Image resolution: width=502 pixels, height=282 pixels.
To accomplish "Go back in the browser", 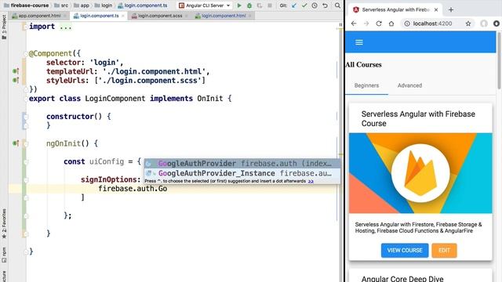I will pyautogui.click(x=354, y=23).
